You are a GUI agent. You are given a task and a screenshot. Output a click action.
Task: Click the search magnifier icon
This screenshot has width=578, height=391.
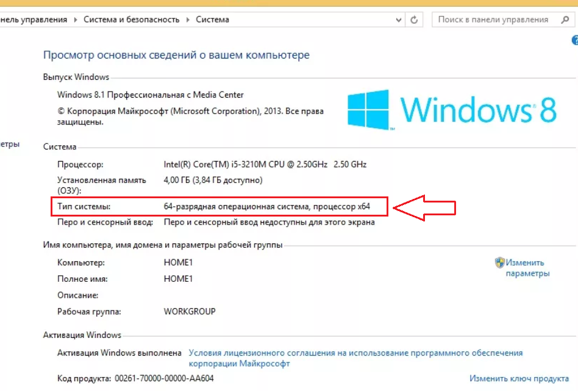point(565,20)
